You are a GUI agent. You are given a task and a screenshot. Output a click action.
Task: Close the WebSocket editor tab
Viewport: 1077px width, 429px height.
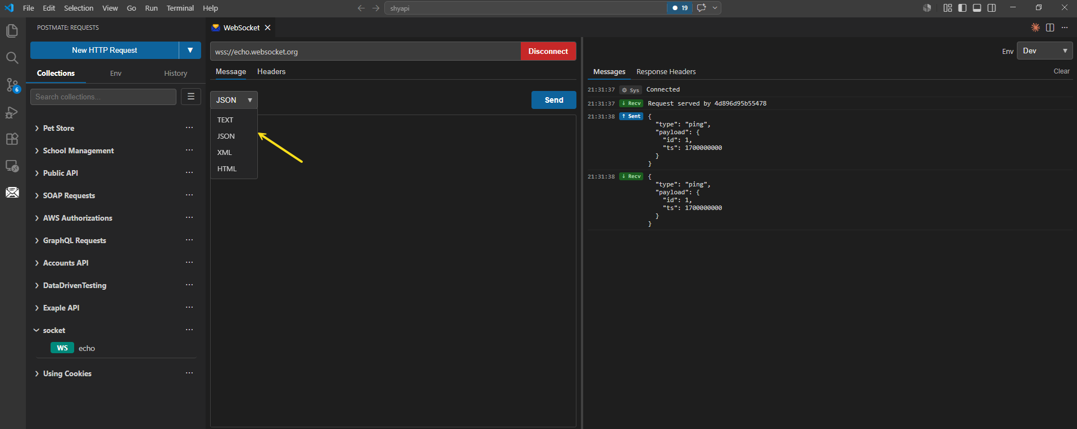(268, 28)
